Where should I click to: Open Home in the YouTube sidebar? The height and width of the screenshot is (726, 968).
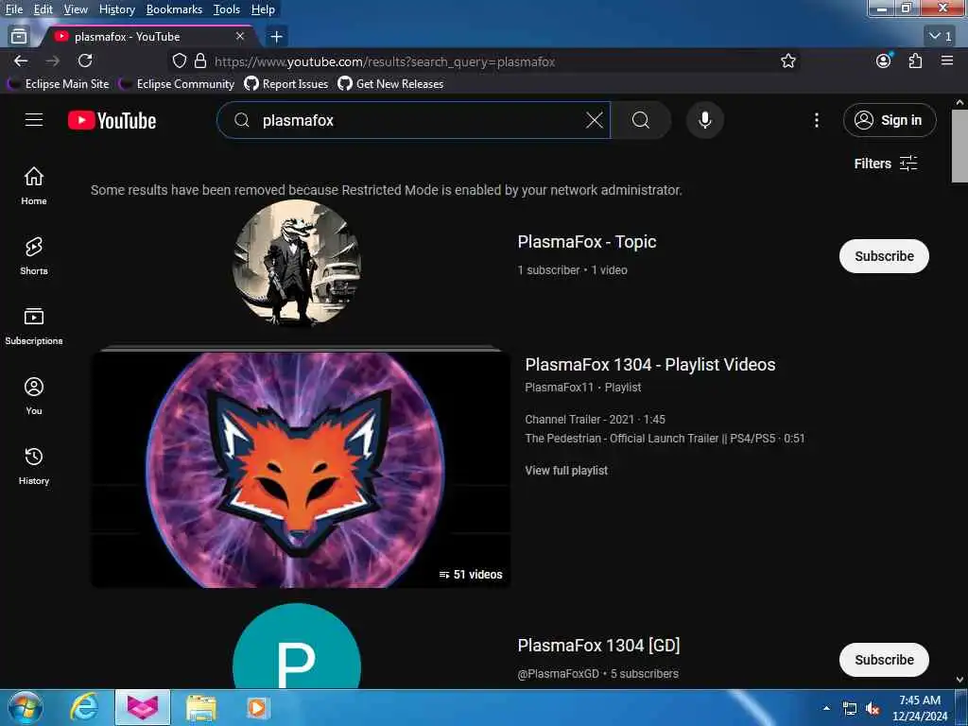coord(34,186)
